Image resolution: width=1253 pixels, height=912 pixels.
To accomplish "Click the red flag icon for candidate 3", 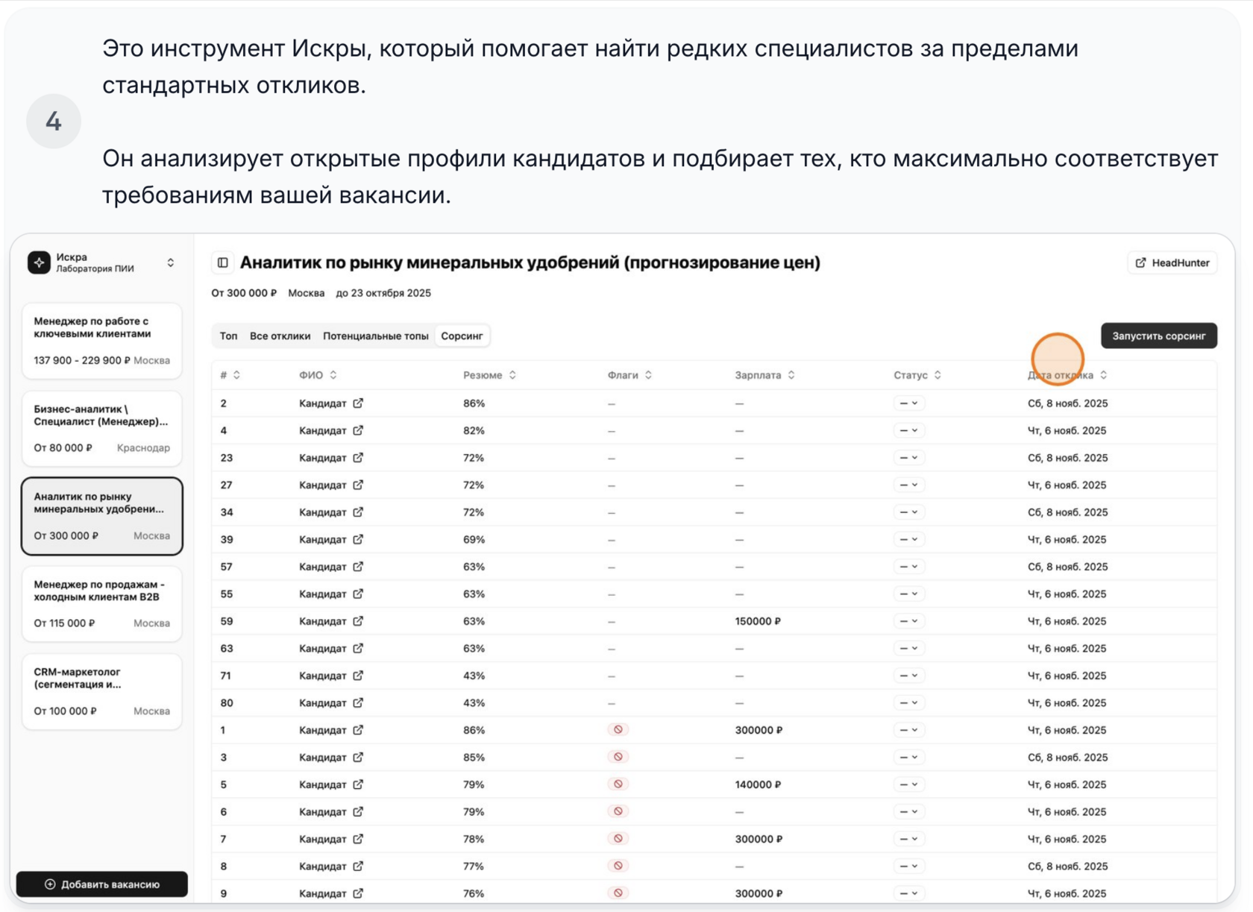I will click(x=618, y=757).
